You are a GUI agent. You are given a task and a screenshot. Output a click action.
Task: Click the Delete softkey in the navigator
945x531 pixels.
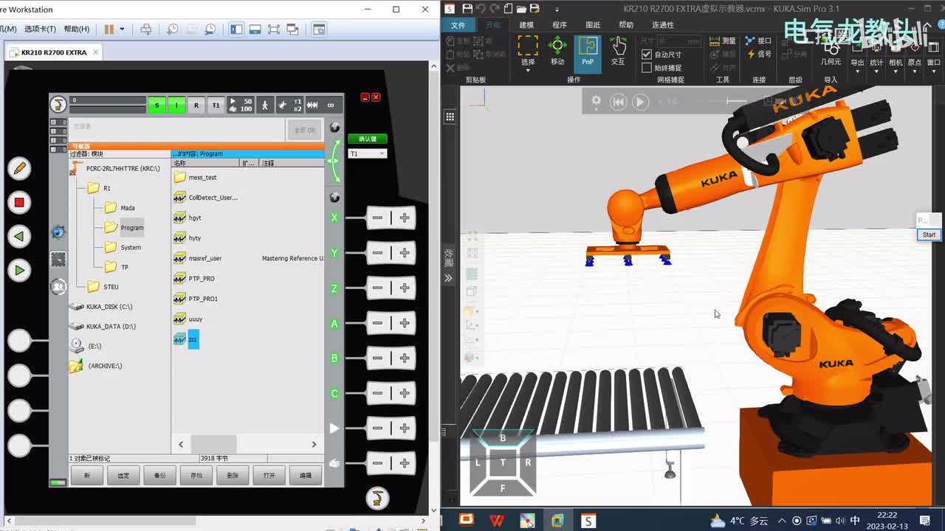[x=233, y=476]
